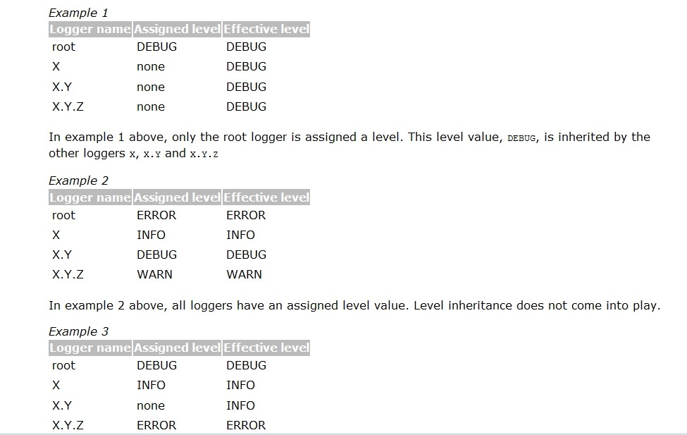Click assigned INFO for X in Example 2

[151, 235]
